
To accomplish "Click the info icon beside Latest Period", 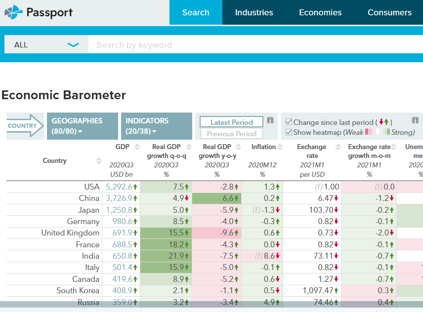I will pos(270,120).
